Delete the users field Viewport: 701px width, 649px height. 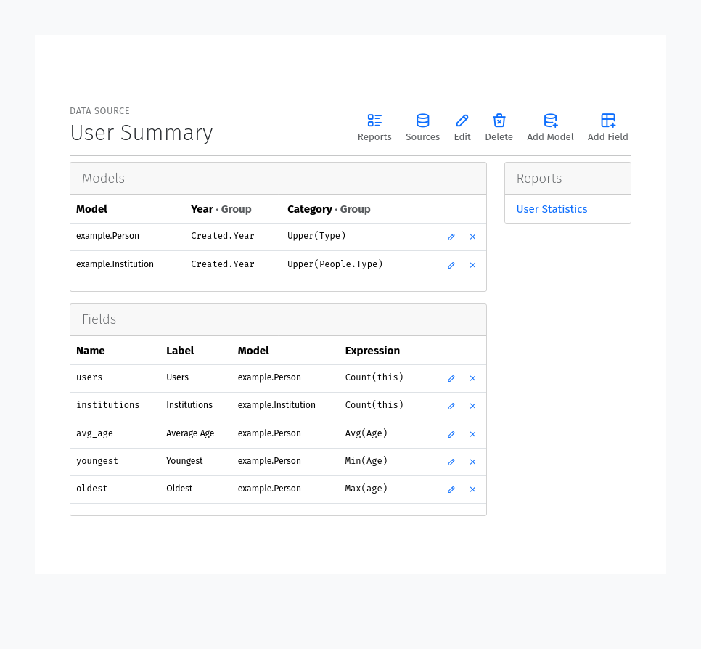click(472, 378)
